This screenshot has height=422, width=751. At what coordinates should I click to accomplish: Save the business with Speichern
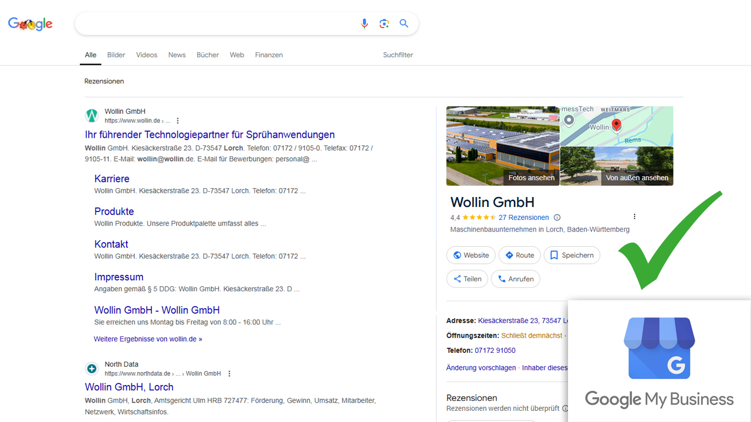click(571, 256)
